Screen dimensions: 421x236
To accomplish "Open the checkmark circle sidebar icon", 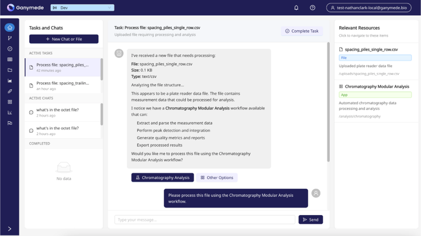I will click(x=10, y=49).
